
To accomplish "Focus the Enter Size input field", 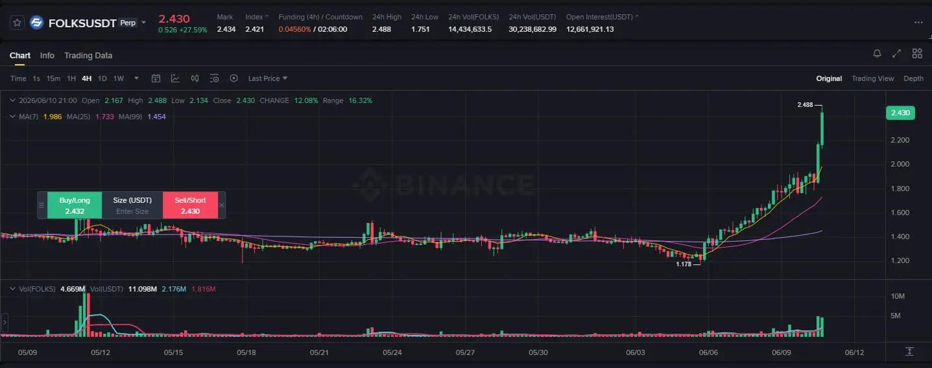I will tap(132, 211).
